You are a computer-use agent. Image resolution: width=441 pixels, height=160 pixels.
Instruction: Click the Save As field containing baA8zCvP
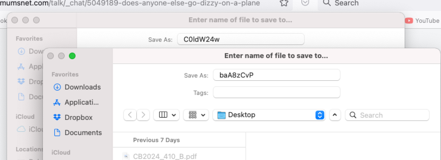(276, 75)
